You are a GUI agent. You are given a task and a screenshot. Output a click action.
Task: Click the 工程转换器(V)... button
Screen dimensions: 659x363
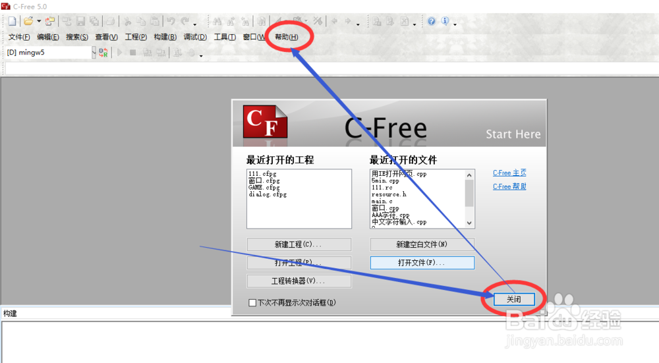[299, 281]
